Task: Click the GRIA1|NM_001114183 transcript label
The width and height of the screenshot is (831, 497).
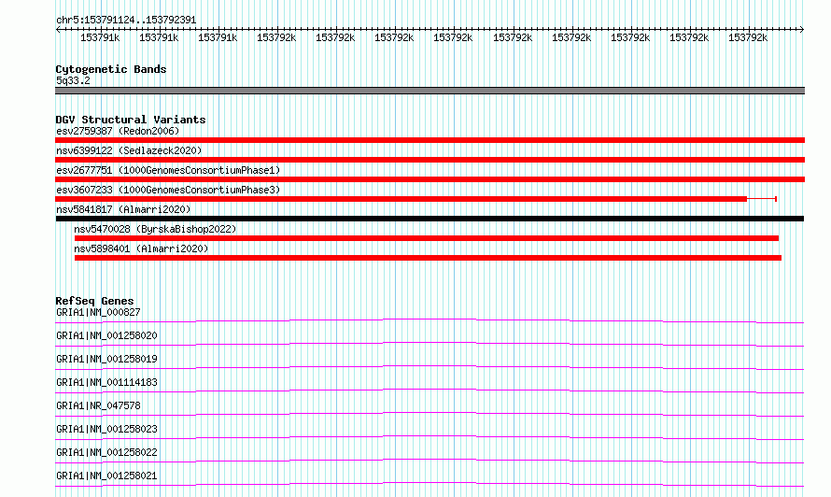Action: point(106,382)
